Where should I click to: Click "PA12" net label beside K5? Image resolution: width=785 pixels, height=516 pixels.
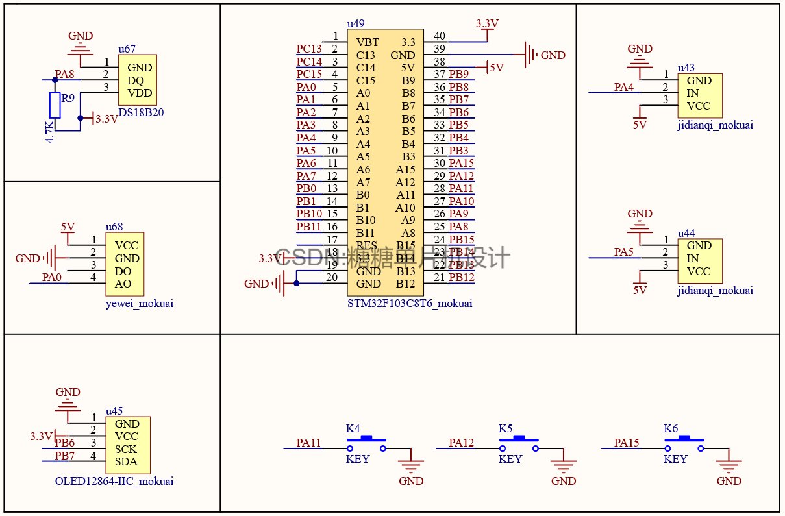(462, 443)
